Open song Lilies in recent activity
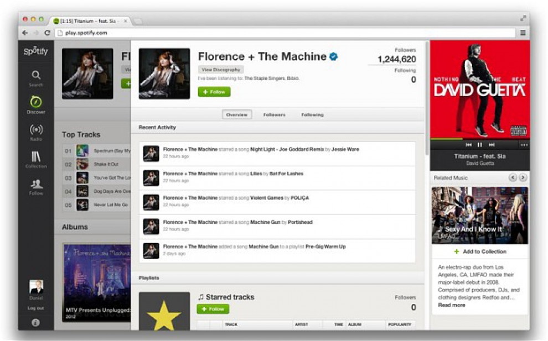 click(256, 174)
